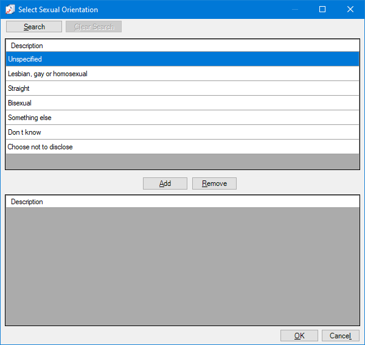Screen dimensions: 365x345
Task: Click the application icon in title bar
Action: tap(10, 9)
